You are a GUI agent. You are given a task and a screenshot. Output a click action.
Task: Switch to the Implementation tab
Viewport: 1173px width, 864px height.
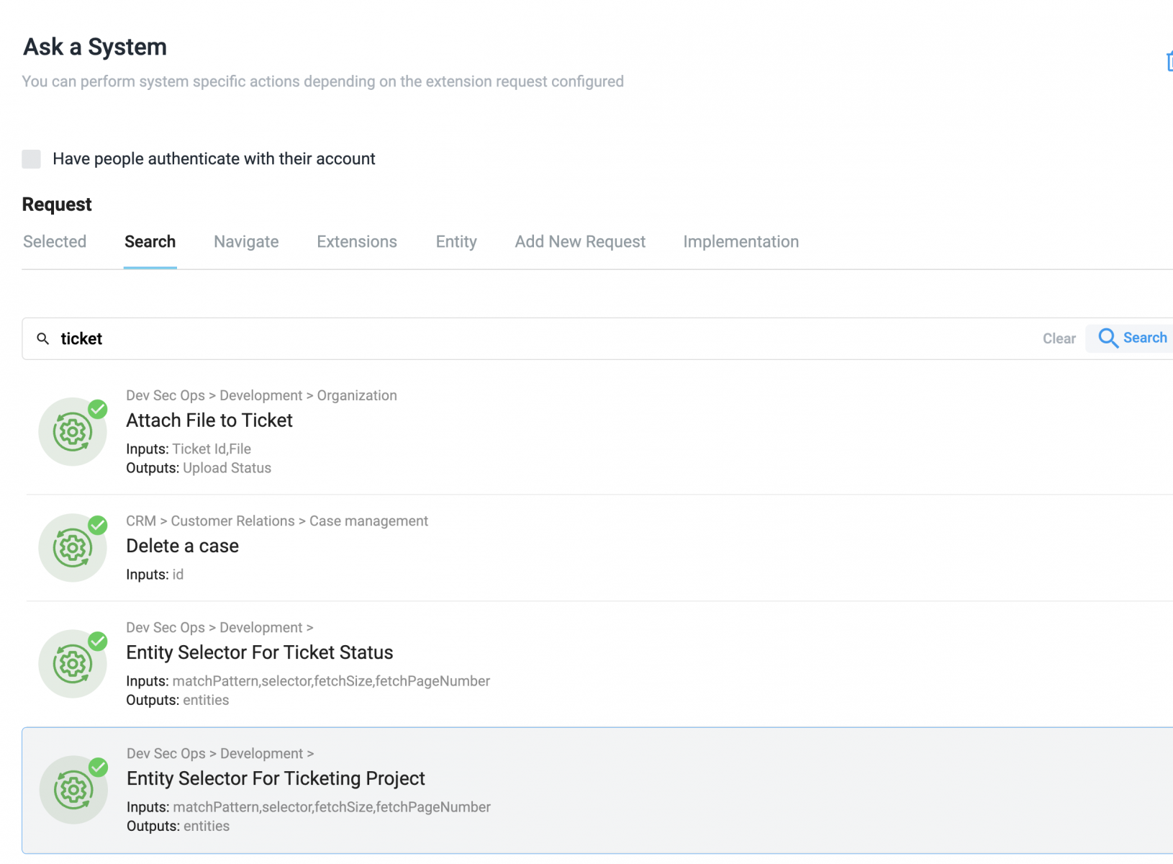click(x=741, y=242)
